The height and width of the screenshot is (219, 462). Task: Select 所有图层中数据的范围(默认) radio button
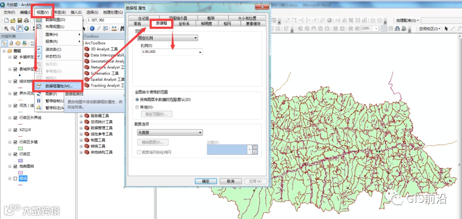tap(137, 100)
